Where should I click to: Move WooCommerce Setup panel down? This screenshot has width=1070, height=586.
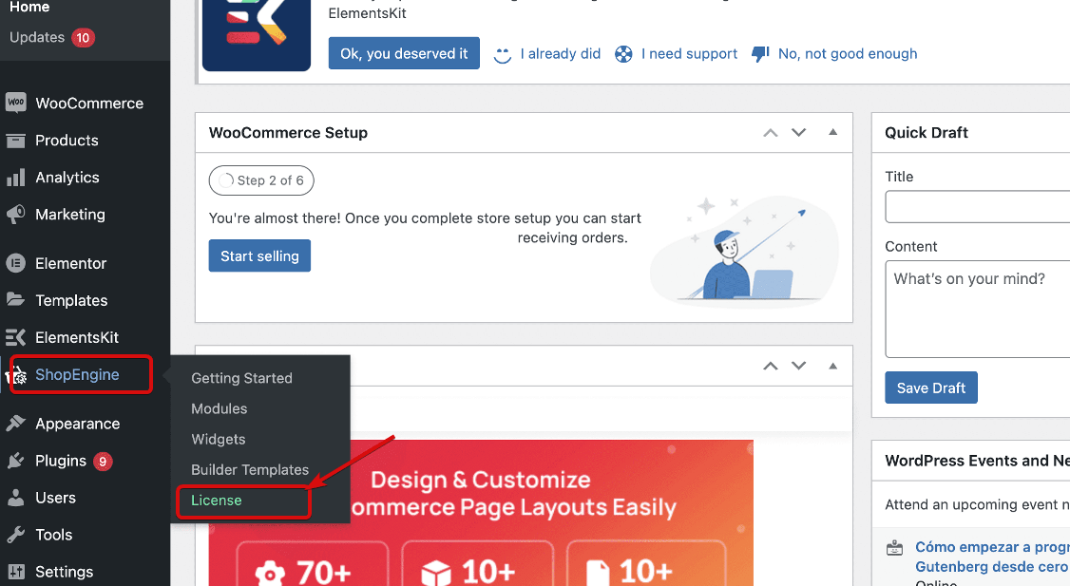click(798, 133)
